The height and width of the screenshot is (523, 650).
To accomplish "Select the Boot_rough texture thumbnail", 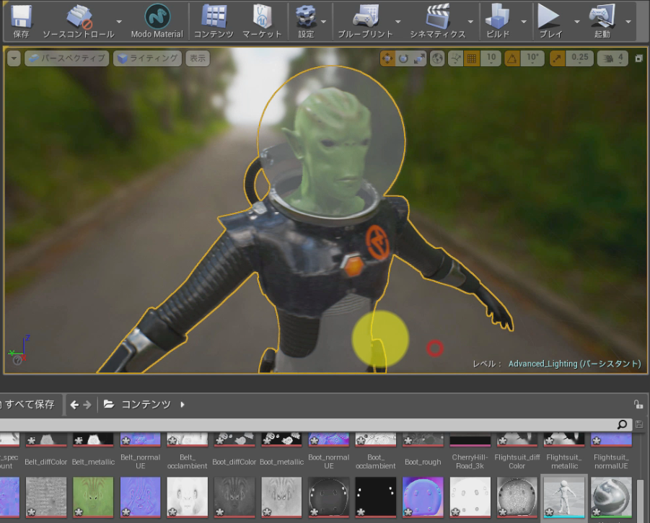I will (422, 440).
